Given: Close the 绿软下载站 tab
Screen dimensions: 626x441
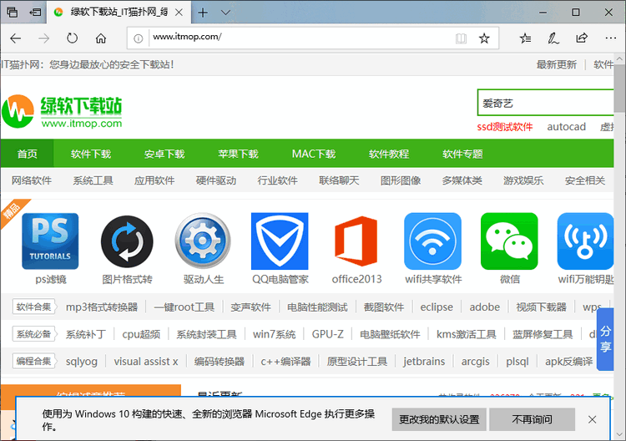Looking at the screenshot, I should (x=179, y=13).
